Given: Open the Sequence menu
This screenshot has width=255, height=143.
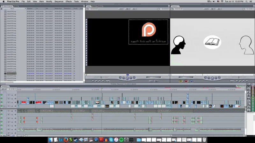Looking at the screenshot, I should tap(59, 2).
